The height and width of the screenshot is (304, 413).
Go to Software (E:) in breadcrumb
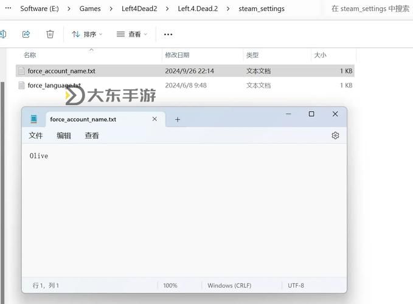pos(40,9)
